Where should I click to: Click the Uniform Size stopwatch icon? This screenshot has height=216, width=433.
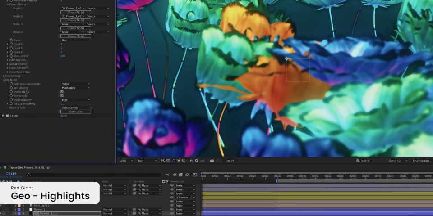[11, 56]
